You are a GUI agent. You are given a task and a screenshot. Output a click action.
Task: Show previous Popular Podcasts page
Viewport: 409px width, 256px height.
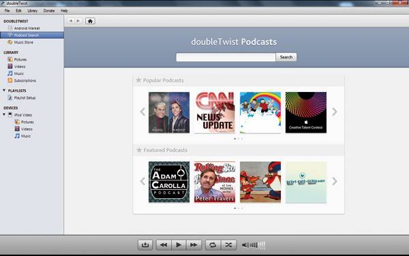pos(142,112)
